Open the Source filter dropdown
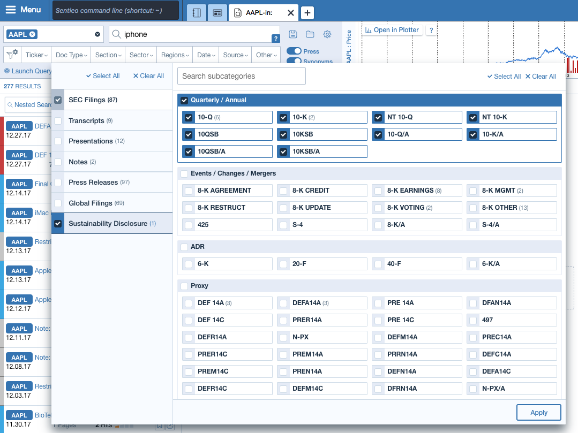 (235, 55)
